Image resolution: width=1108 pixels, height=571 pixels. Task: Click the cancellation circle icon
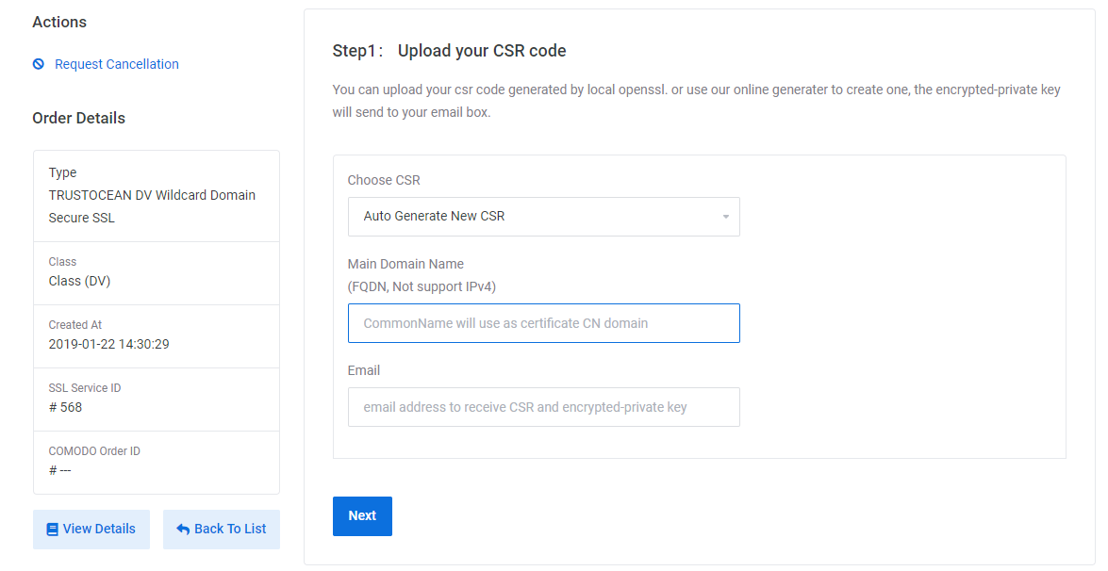click(38, 64)
